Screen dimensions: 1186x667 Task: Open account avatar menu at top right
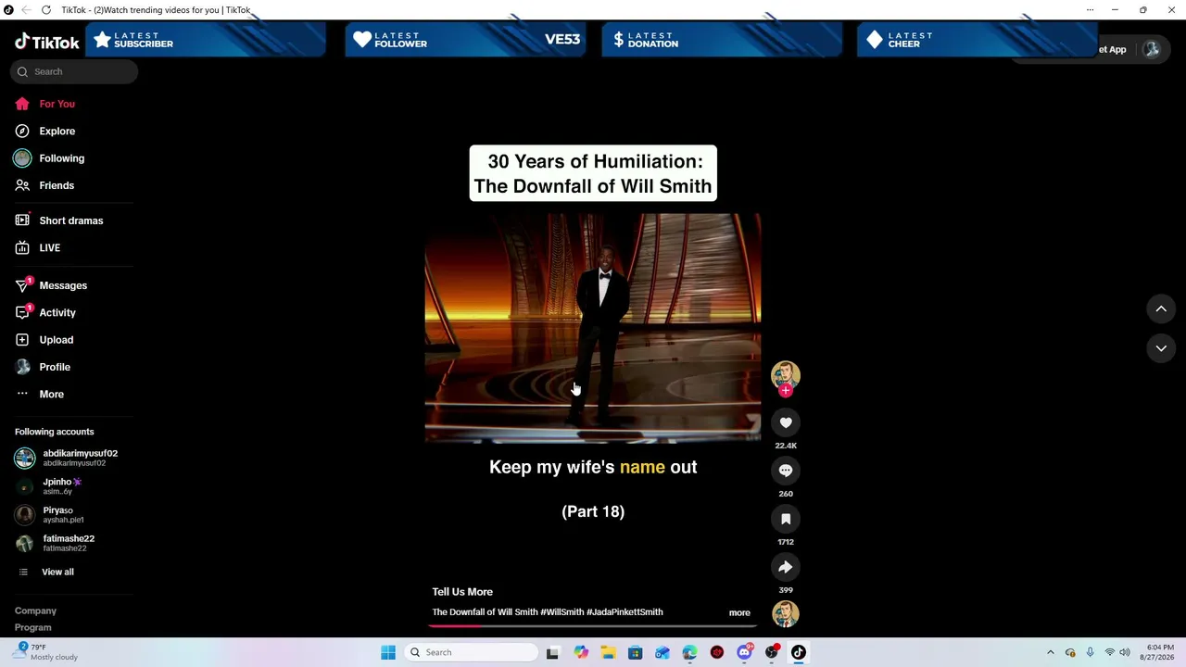[x=1152, y=50]
